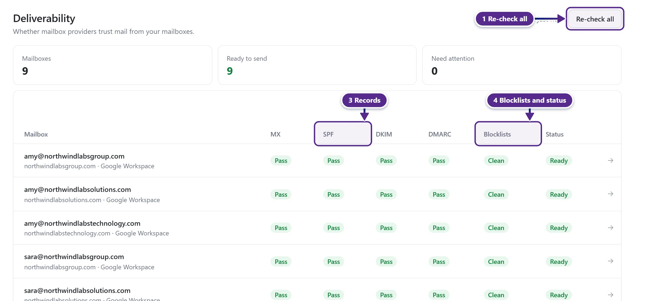Image resolution: width=656 pixels, height=301 pixels.
Task: Click the Mailbox column header
Action: [36, 134]
